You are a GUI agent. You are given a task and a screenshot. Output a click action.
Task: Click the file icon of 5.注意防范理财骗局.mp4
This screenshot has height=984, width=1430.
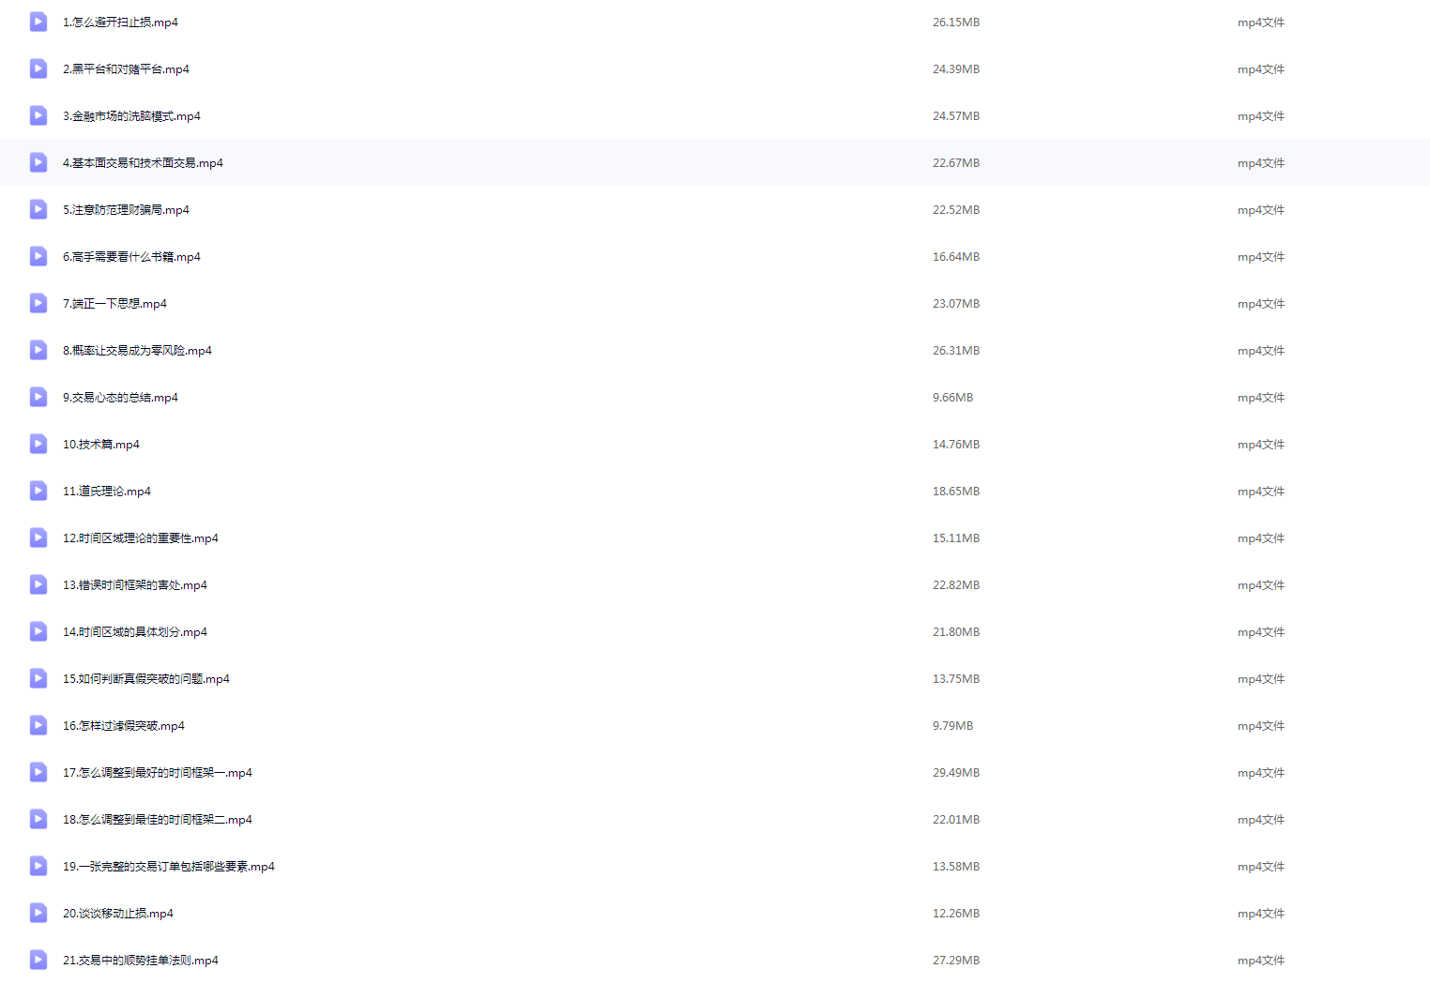(x=38, y=209)
